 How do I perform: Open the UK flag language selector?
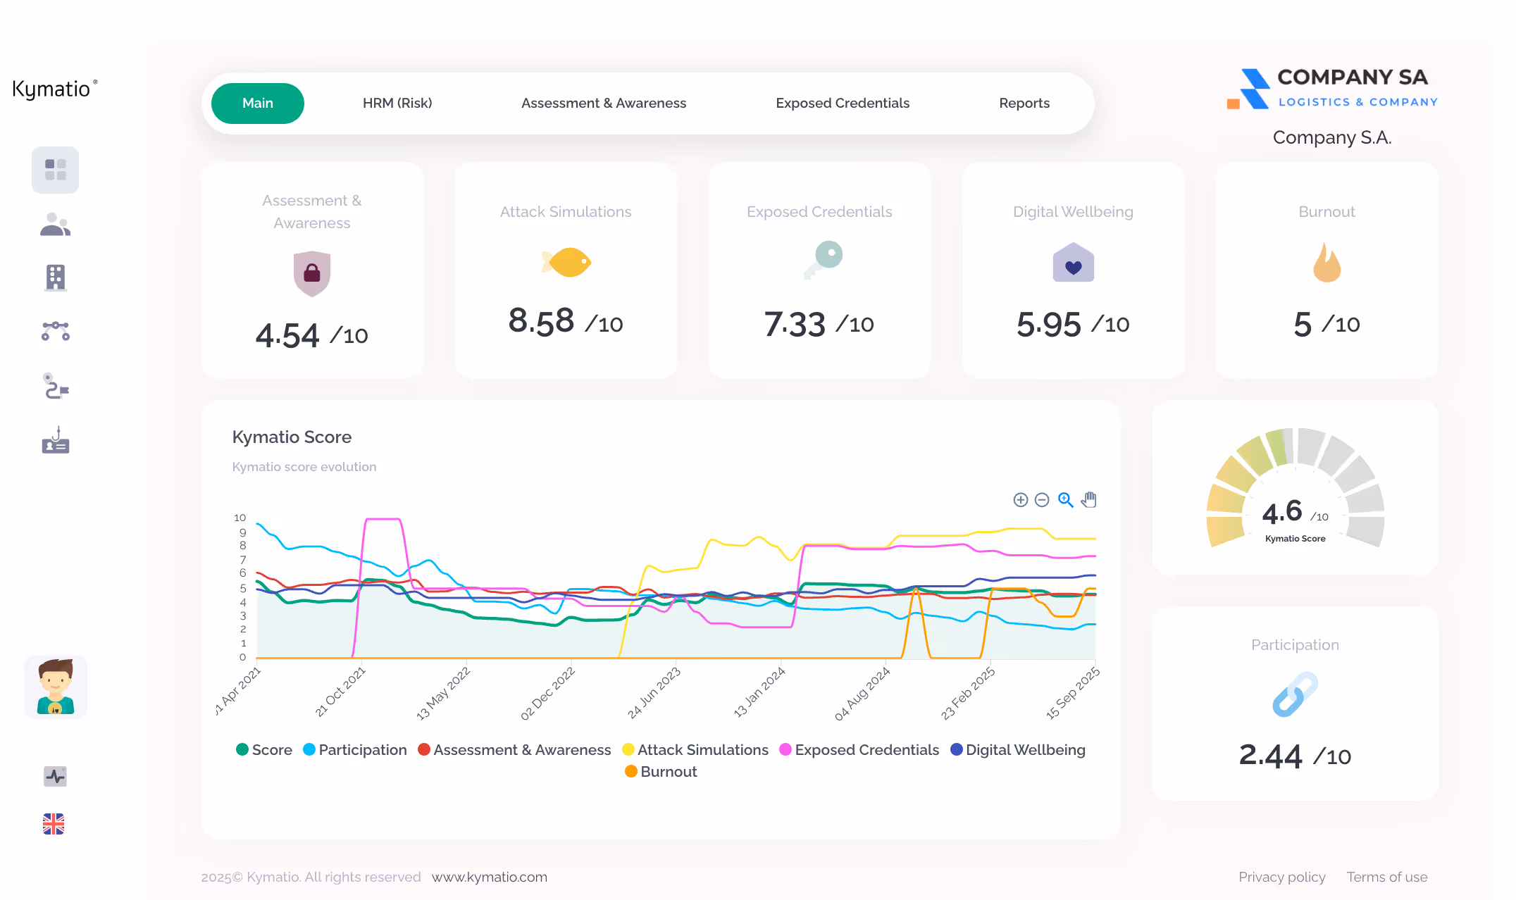point(54,823)
